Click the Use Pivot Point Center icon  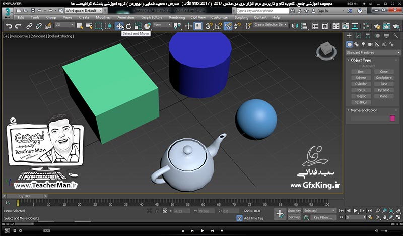click(177, 26)
